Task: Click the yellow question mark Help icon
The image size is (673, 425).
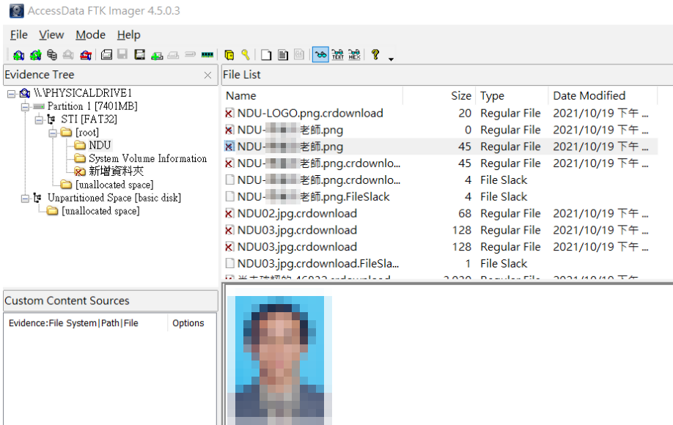Action: point(375,55)
